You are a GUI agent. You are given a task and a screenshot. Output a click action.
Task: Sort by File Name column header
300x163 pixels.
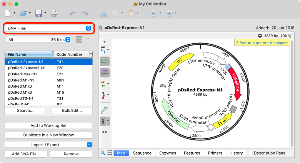click(x=29, y=54)
